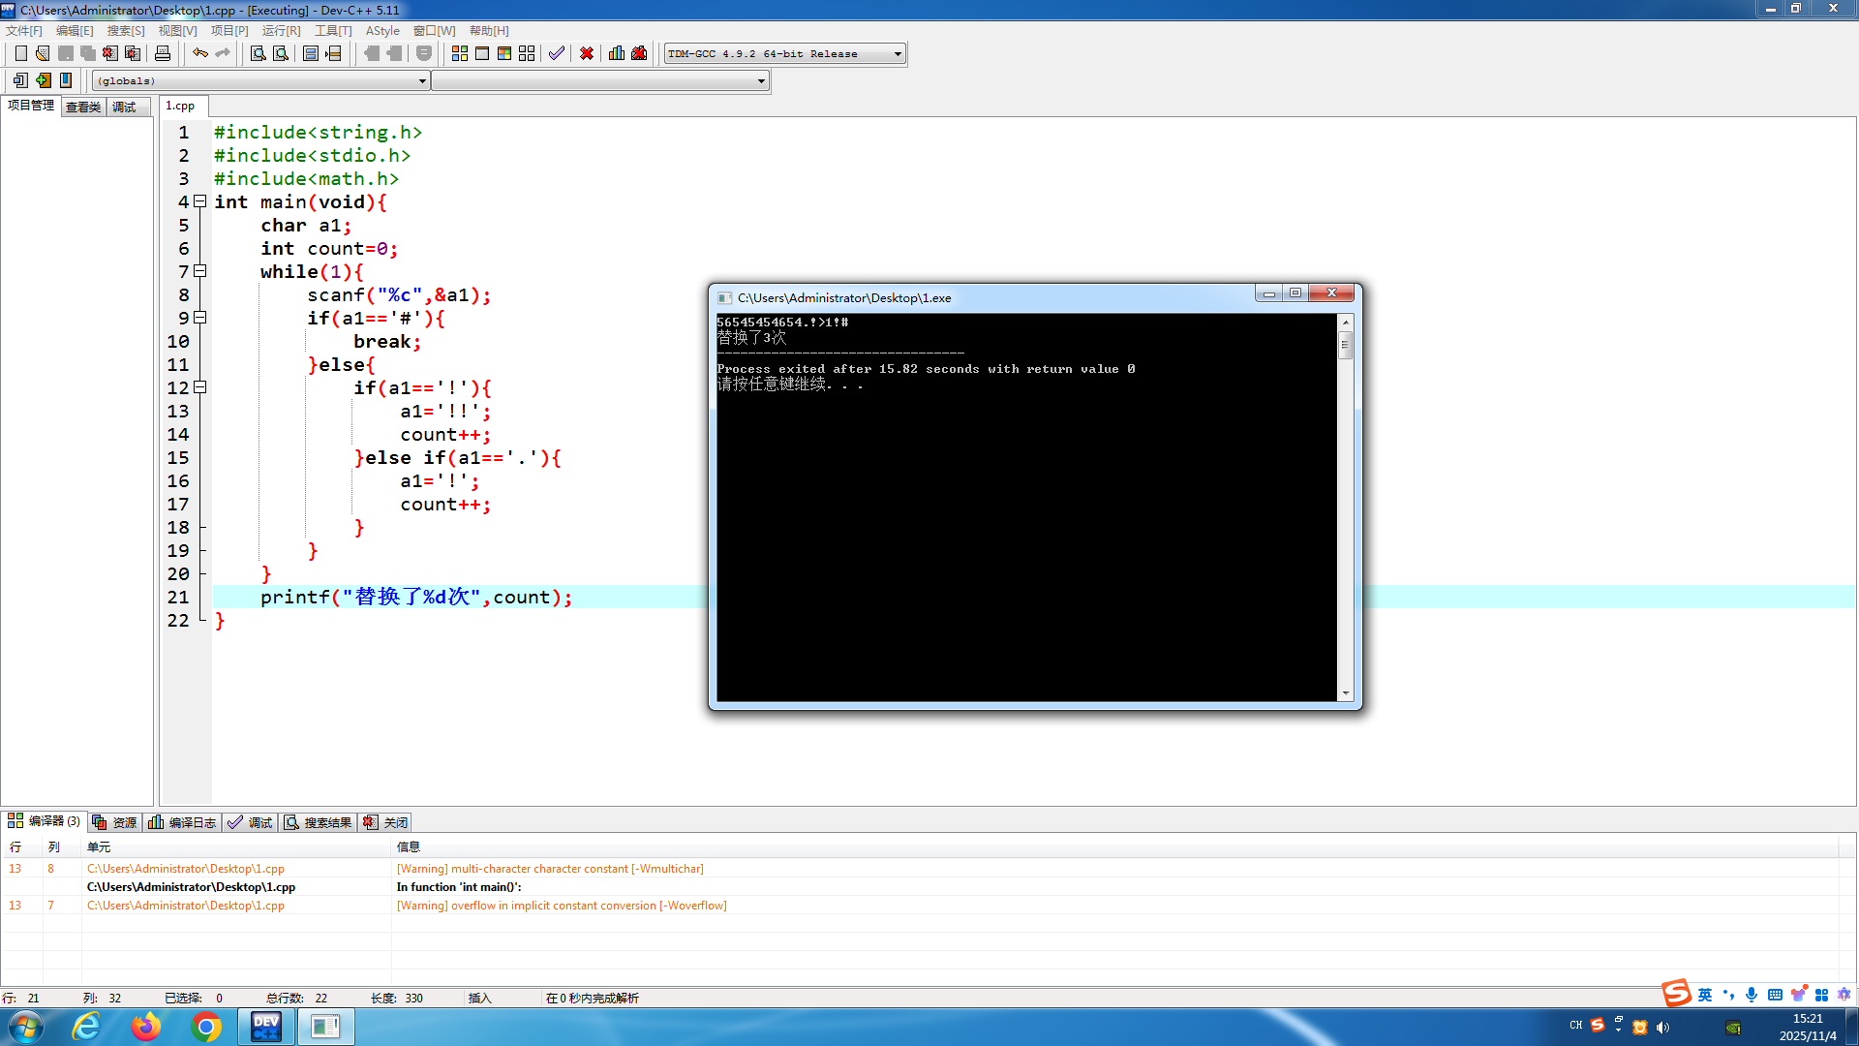Click the Compile icon with colored squares

[x=460, y=53]
